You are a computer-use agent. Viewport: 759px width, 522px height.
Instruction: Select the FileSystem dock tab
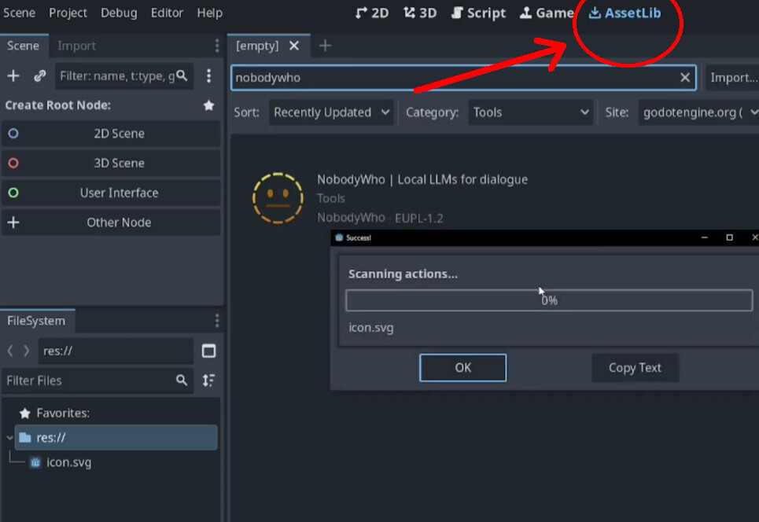36,321
